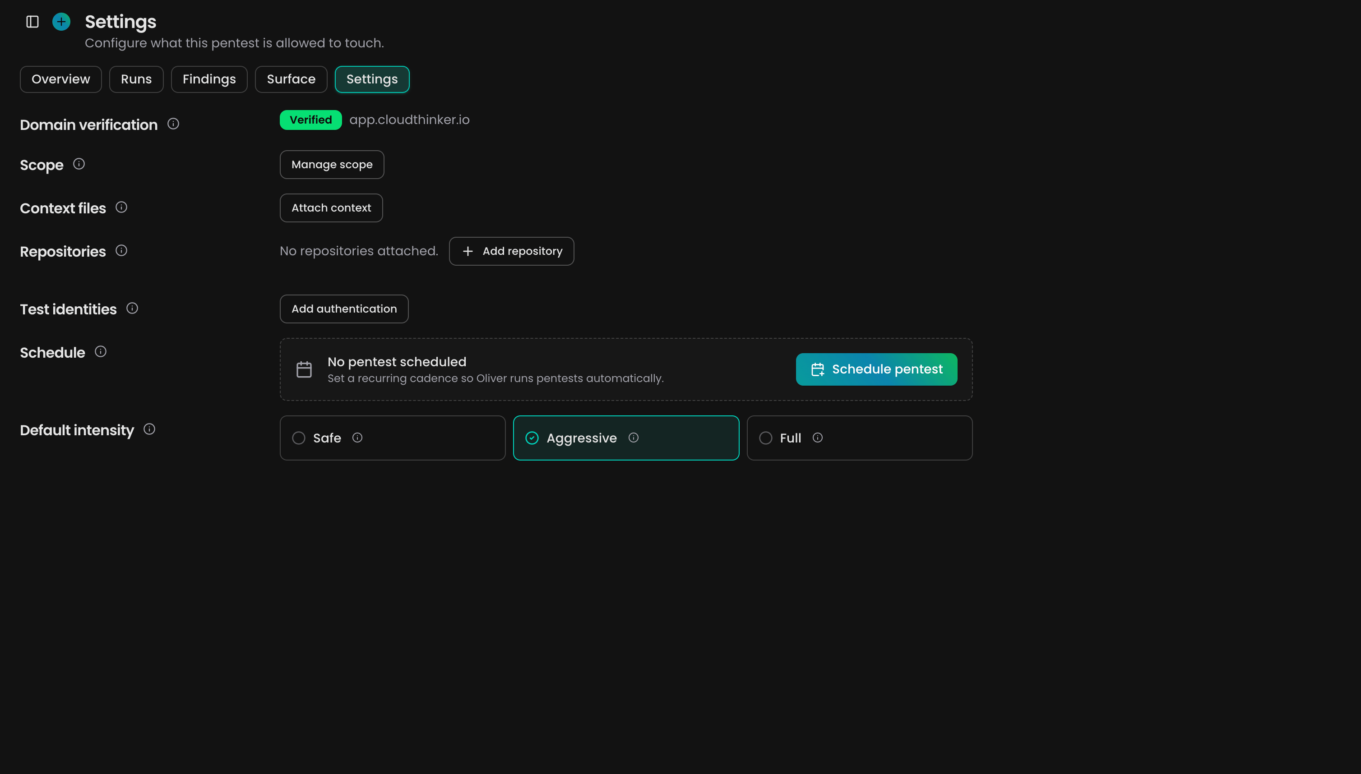Show info icon next to Scope
1361x774 pixels.
(79, 164)
